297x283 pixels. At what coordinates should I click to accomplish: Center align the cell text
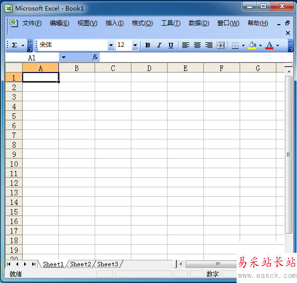tap(197, 45)
